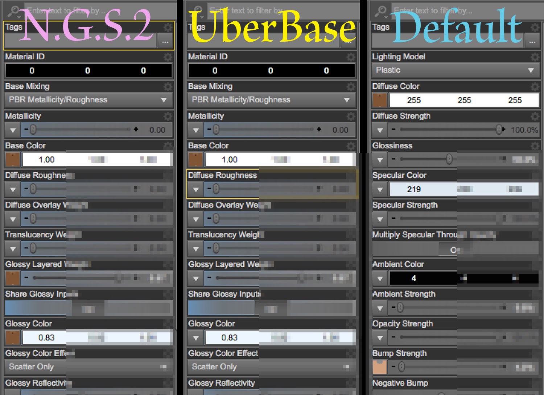This screenshot has width=544, height=395.
Task: Click the Diffuse Color texture map thumbnail
Action: click(380, 100)
